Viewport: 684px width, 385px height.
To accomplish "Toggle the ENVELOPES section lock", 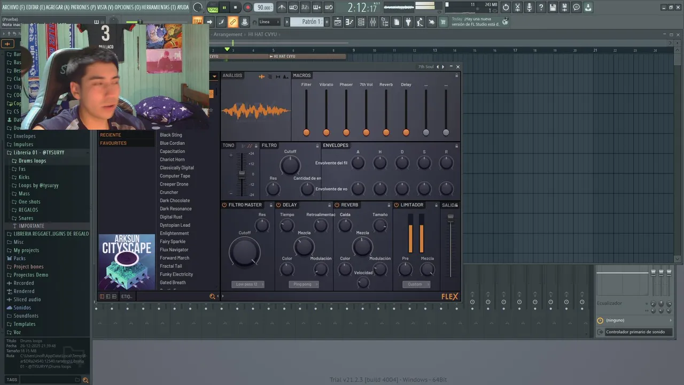I will tap(456, 145).
